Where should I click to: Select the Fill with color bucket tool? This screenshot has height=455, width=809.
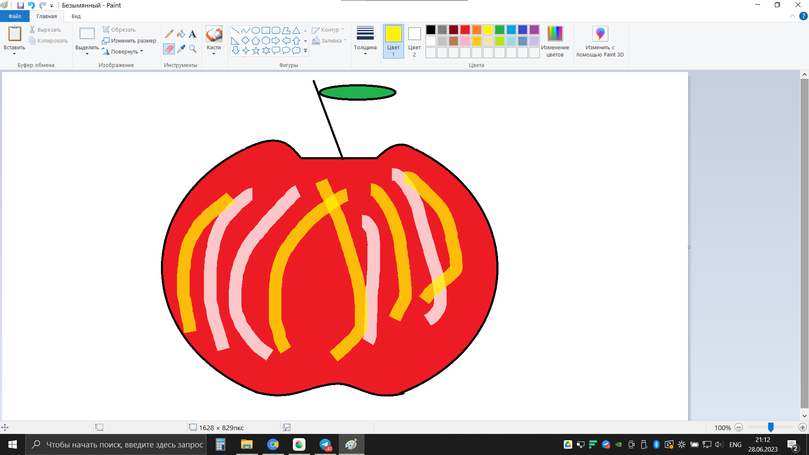(x=181, y=34)
